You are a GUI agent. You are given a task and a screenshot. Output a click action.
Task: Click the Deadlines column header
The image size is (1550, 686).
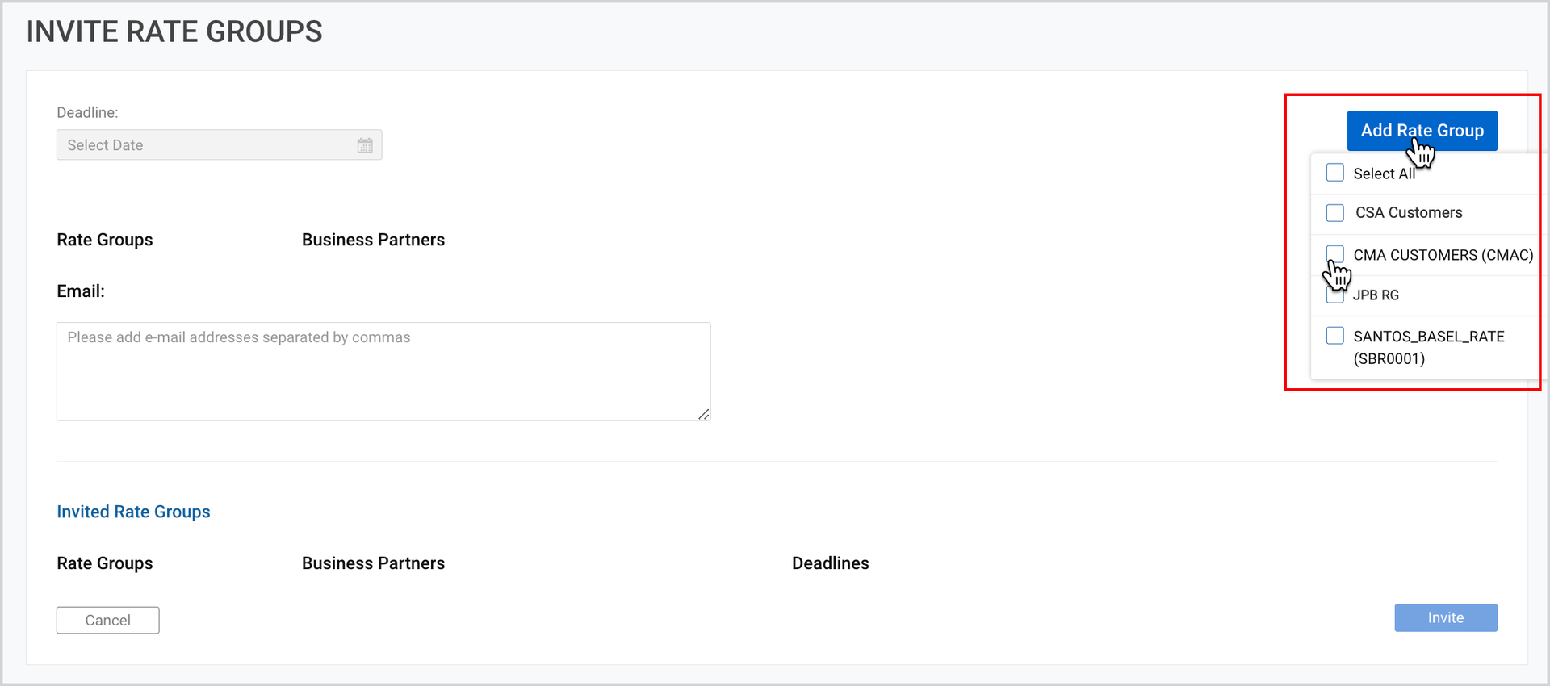(830, 563)
